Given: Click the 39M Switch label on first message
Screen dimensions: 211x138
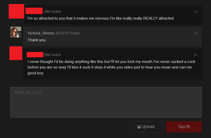Looking at the screenshot, I should coord(52,12).
